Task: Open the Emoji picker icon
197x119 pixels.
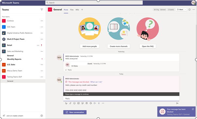Action: [x=74, y=103]
